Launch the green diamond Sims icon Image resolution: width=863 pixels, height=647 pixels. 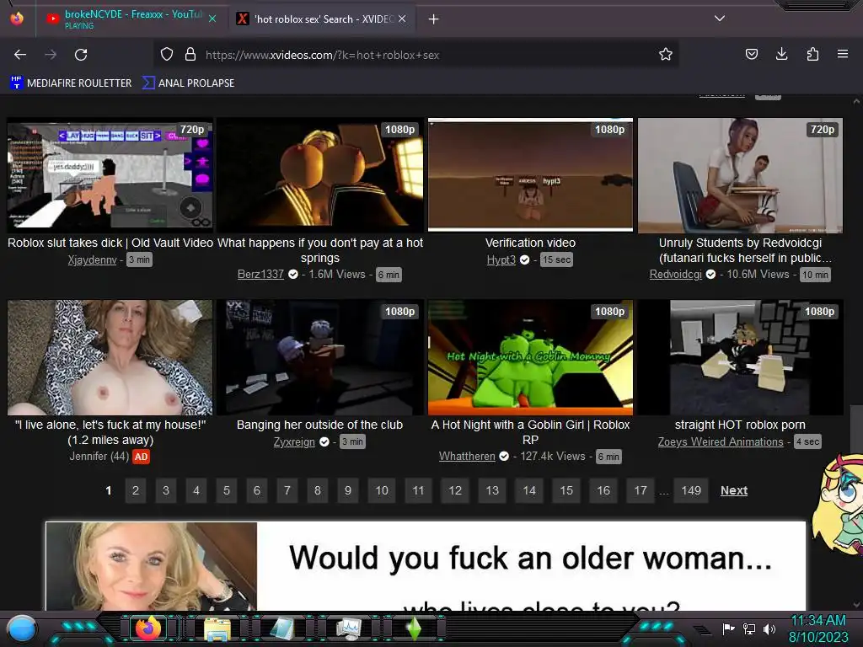(x=414, y=628)
